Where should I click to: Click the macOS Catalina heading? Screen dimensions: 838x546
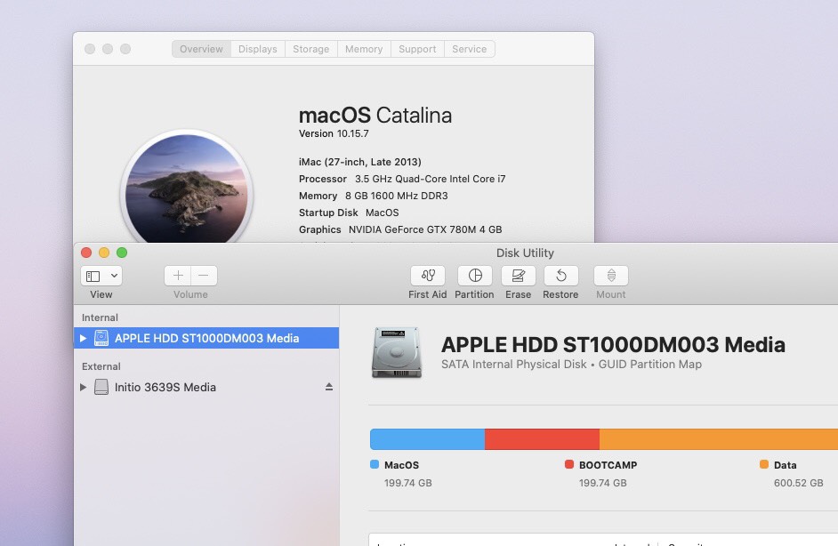point(375,116)
